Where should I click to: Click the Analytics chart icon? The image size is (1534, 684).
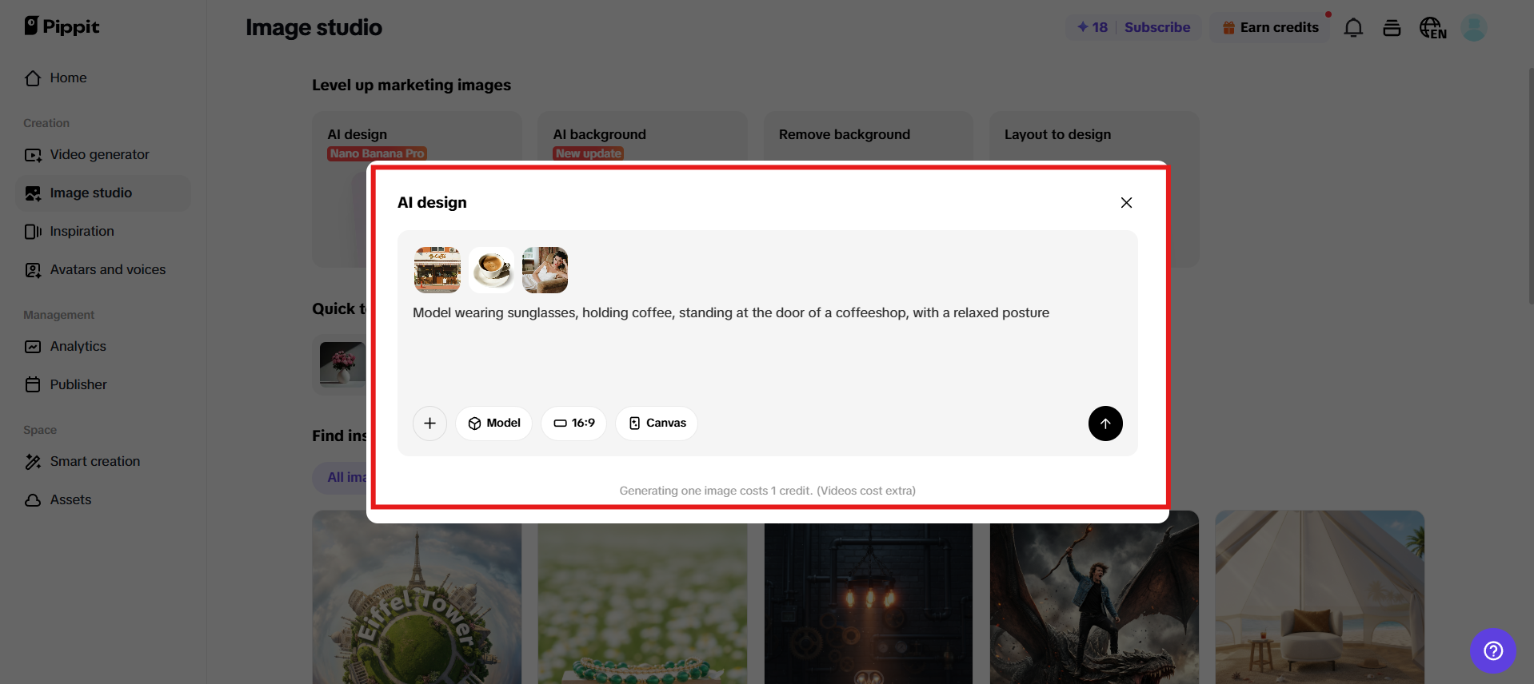pos(33,346)
